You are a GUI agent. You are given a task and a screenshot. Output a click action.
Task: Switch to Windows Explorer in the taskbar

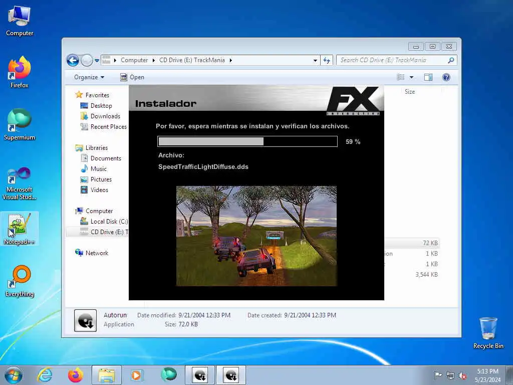(x=106, y=375)
